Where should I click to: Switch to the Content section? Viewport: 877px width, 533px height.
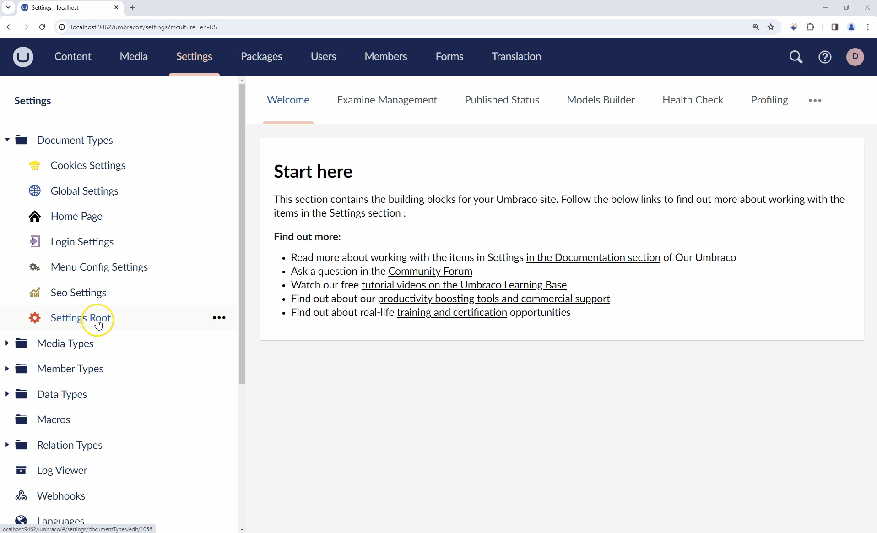coord(73,56)
